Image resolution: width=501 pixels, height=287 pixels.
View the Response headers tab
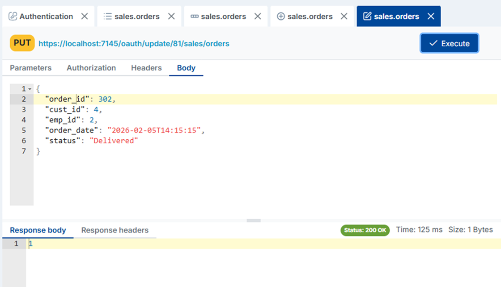(x=115, y=230)
